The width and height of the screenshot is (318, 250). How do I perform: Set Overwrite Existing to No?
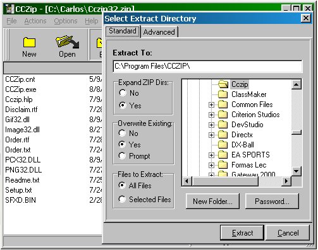click(122, 133)
